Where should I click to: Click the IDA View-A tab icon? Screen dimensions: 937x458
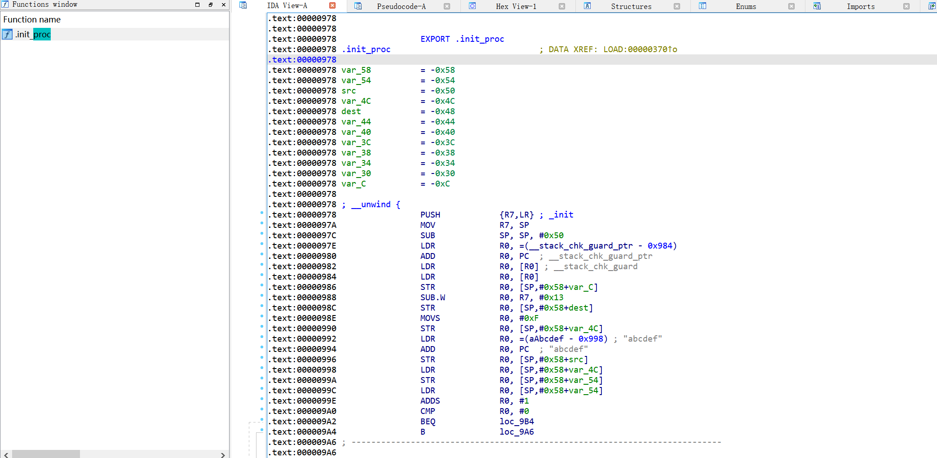click(x=243, y=5)
